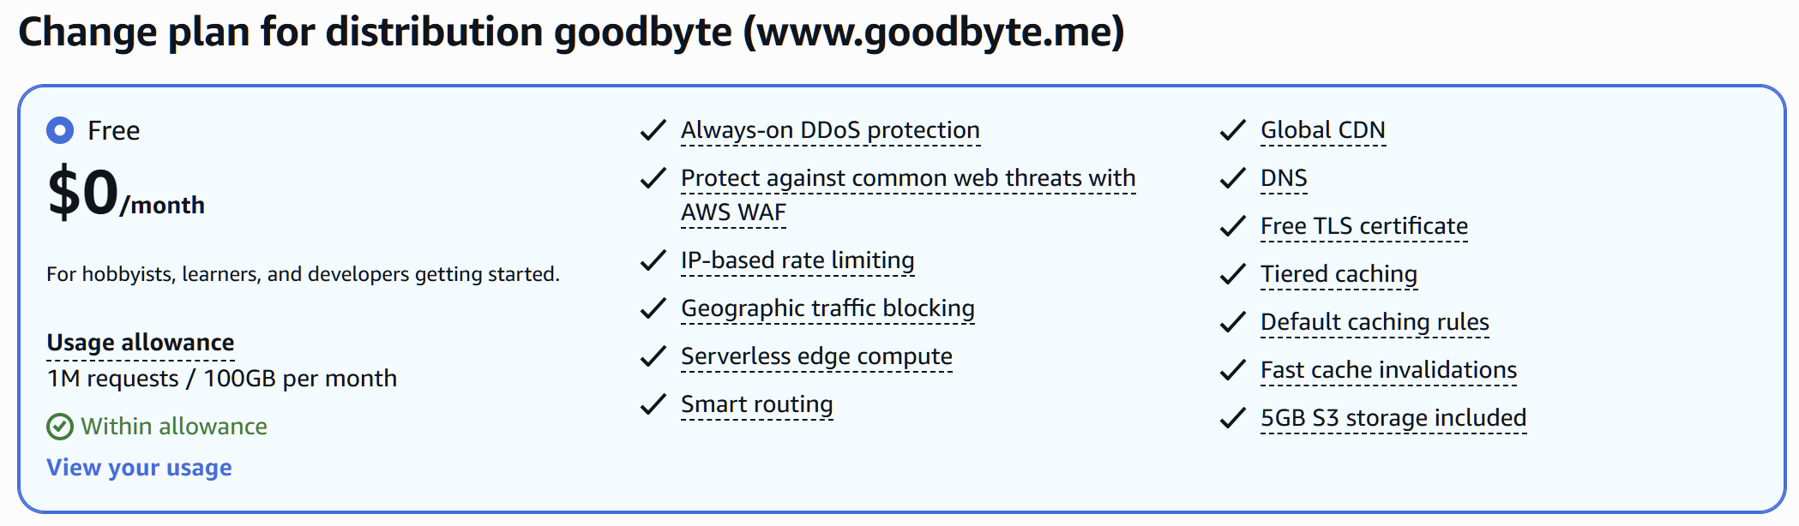Click the checkmark beside Serverless edge compute

653,356
